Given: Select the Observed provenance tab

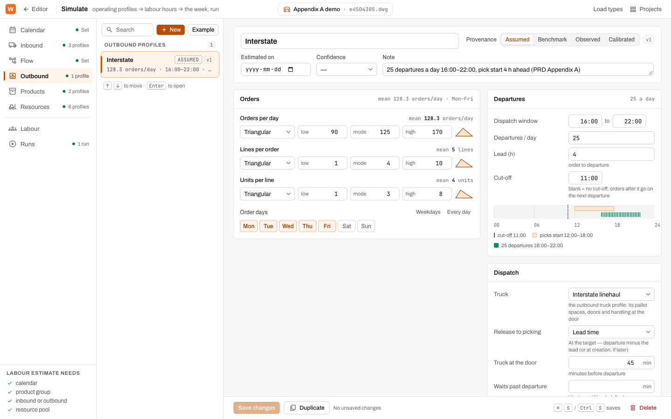Looking at the screenshot, I should (x=588, y=40).
